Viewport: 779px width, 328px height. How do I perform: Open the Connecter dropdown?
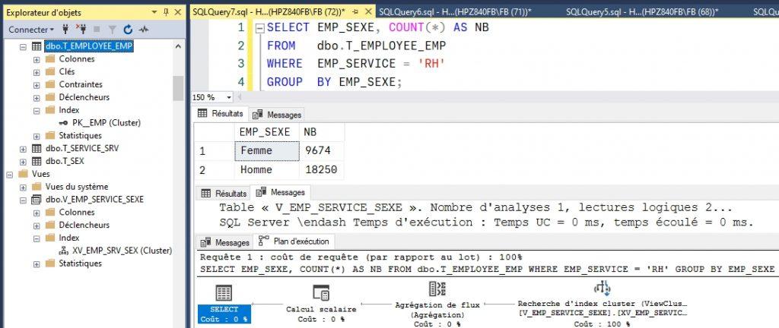point(30,29)
